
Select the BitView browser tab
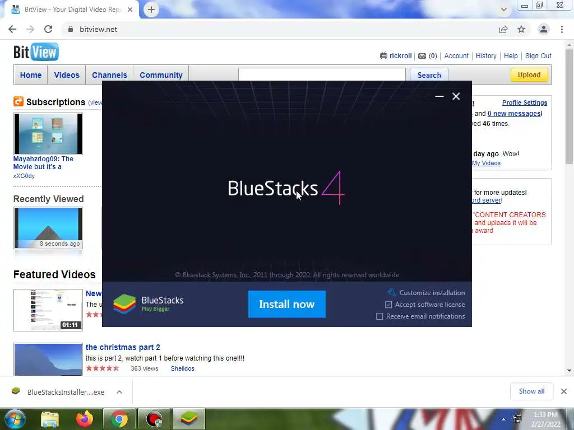(71, 10)
